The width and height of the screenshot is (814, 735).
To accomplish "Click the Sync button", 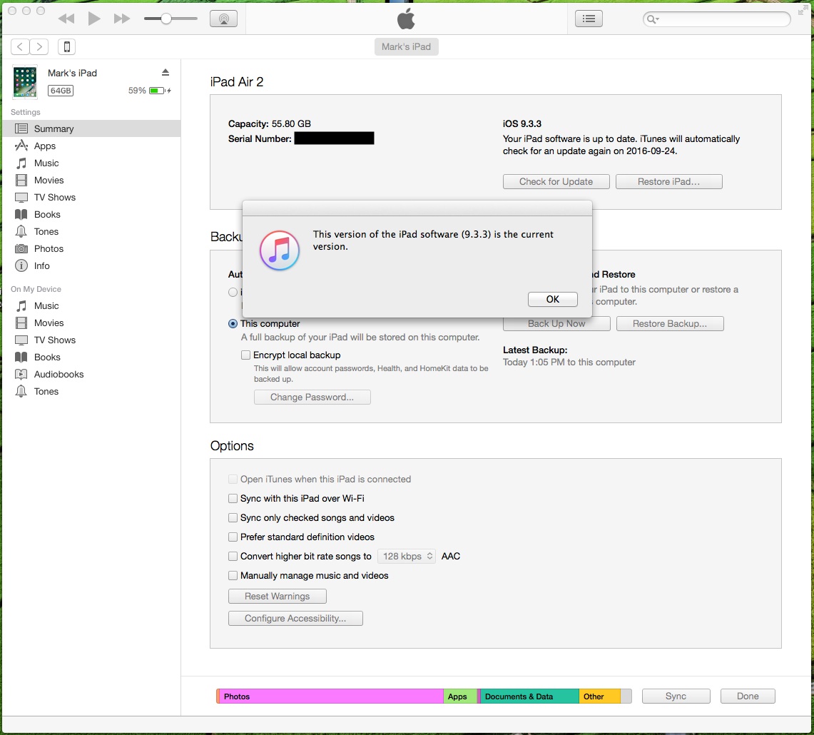I will pyautogui.click(x=676, y=696).
